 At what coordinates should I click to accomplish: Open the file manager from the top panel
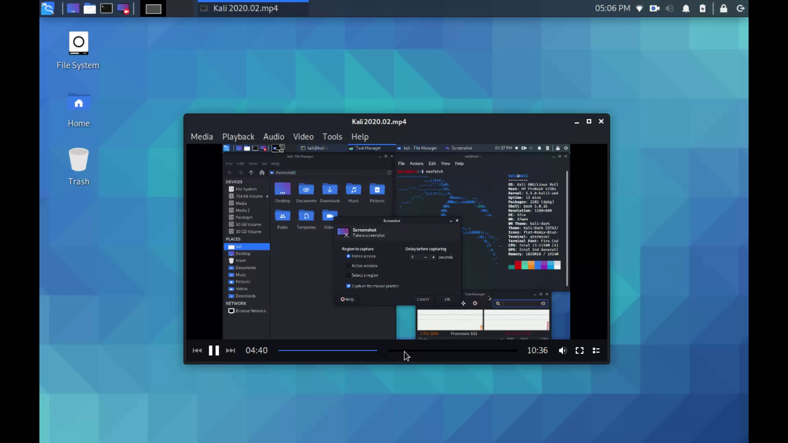[90, 8]
